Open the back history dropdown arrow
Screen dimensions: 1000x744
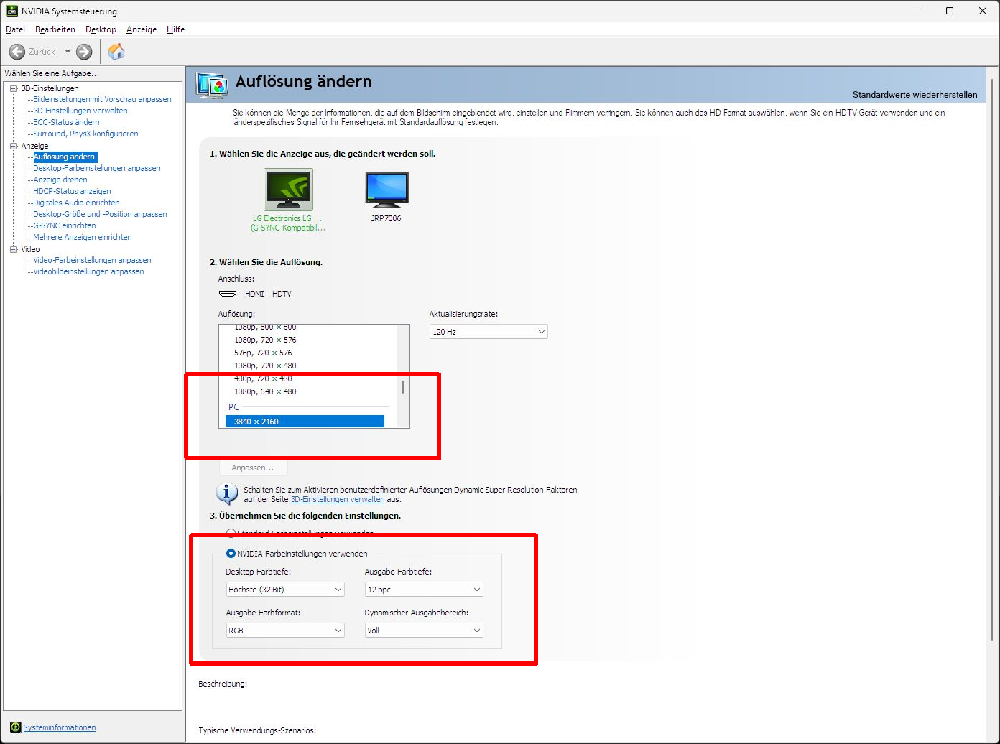coord(68,52)
